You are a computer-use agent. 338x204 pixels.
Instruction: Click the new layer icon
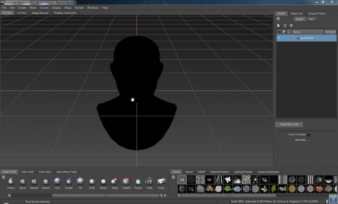[x=279, y=25]
